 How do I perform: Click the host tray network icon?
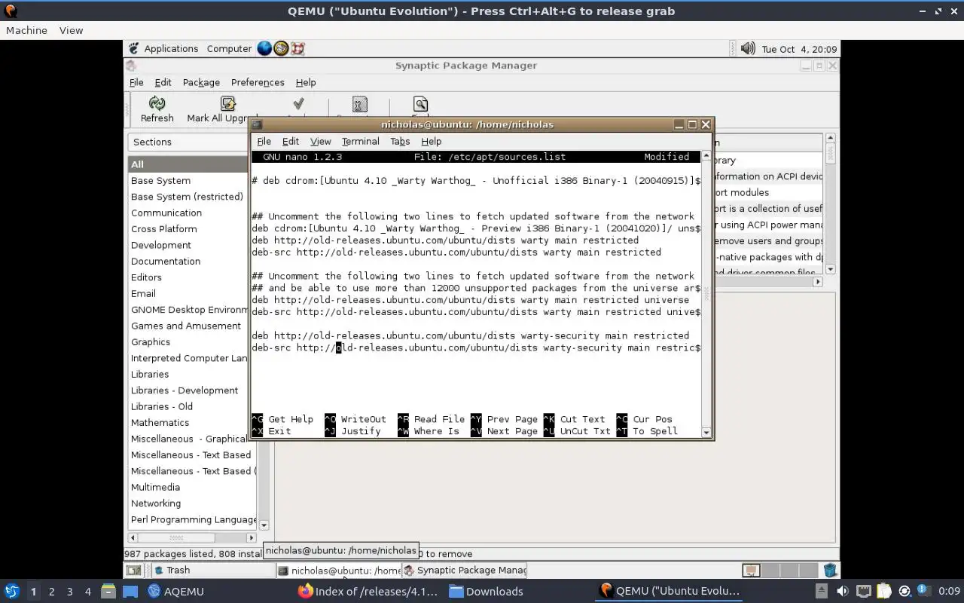[863, 592]
